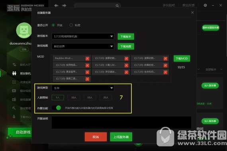Close the 创建服务器 dialog
This screenshot has width=227, height=151.
[192, 13]
